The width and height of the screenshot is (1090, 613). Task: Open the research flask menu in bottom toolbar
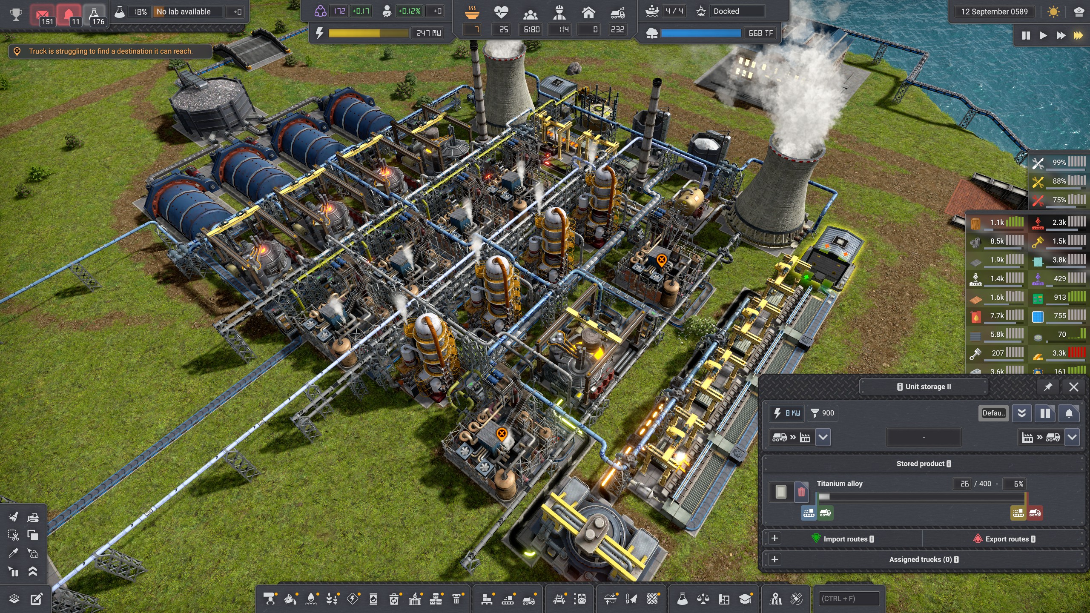click(682, 599)
